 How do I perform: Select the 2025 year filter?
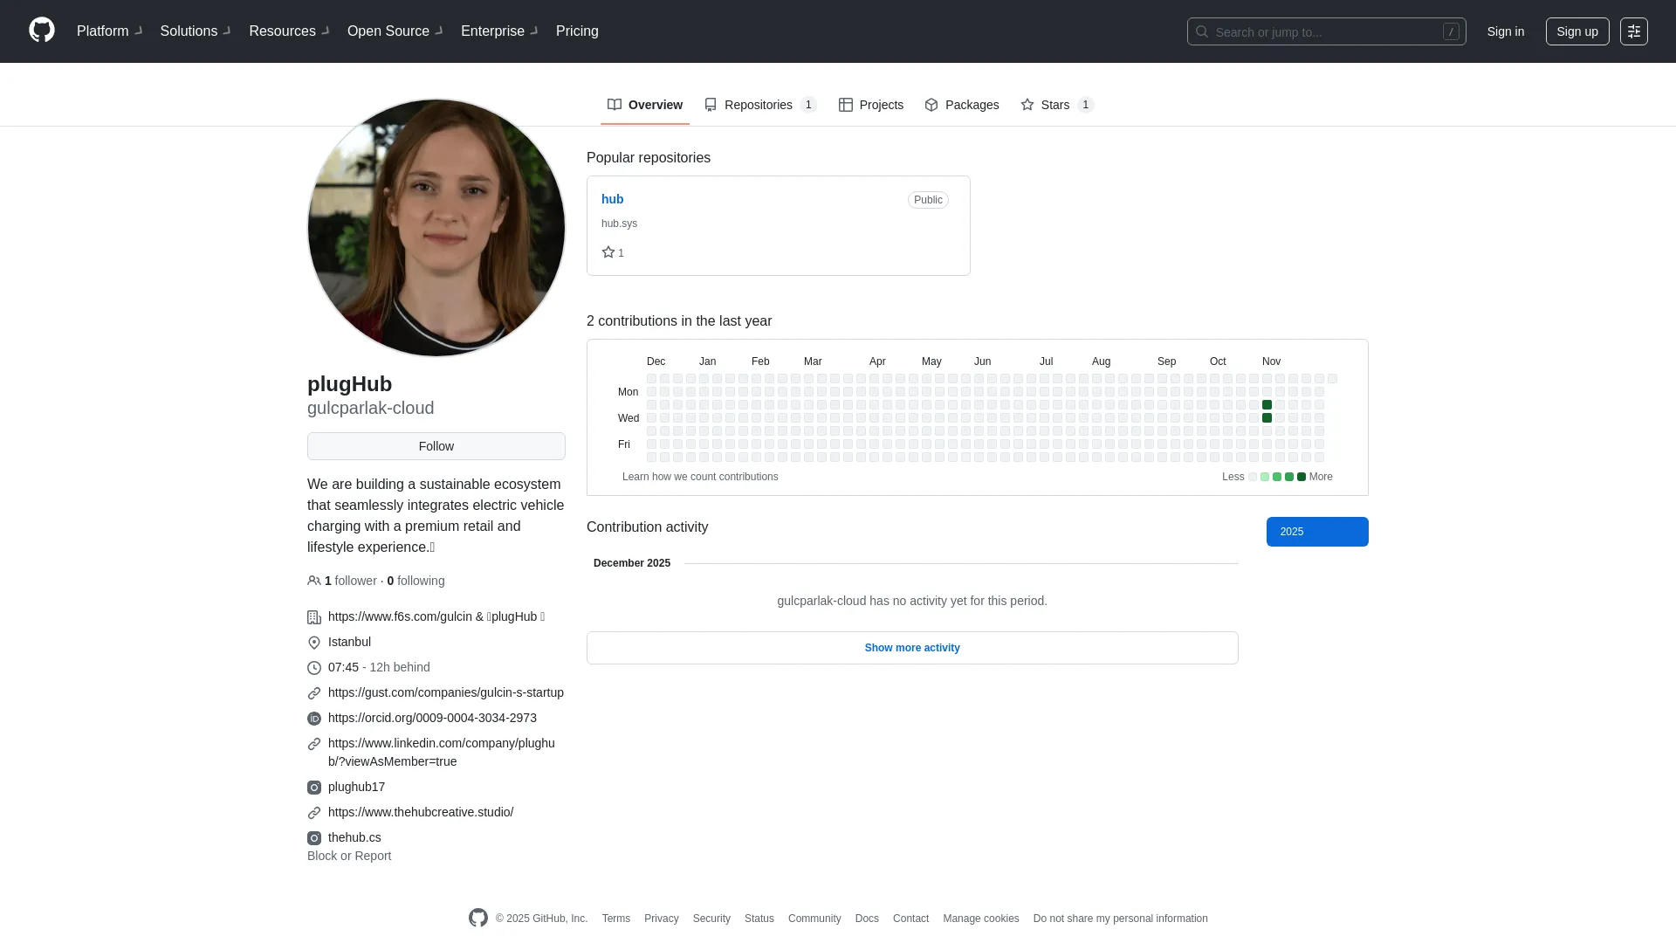pyautogui.click(x=1317, y=532)
